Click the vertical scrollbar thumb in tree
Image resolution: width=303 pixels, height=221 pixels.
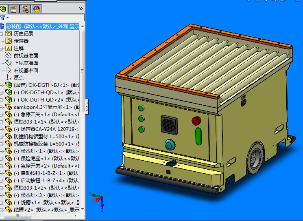point(82,71)
